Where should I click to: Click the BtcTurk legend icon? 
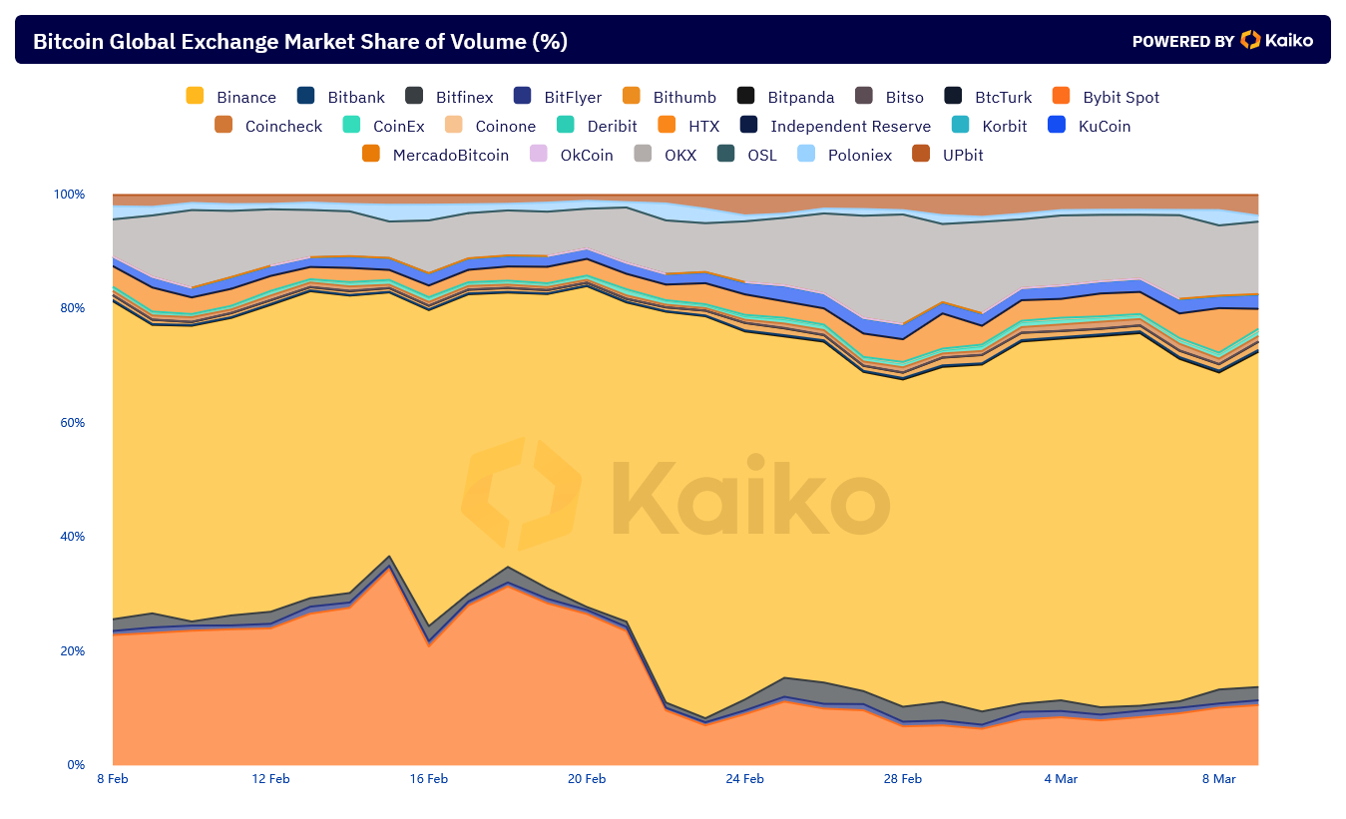tap(953, 96)
